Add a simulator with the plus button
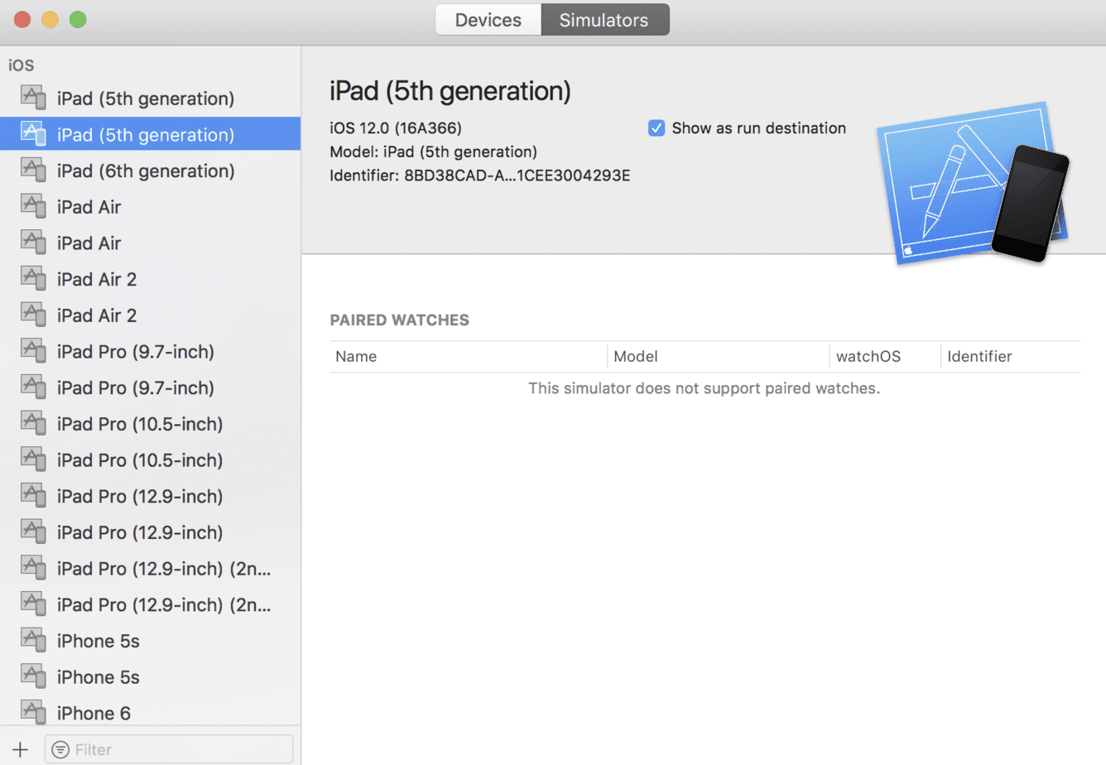 (x=20, y=749)
